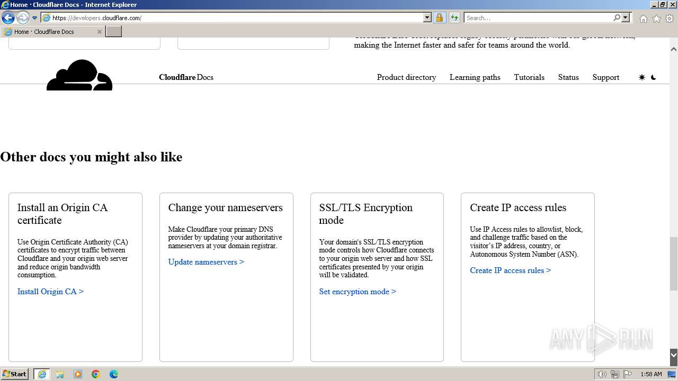
Task: Select the Home · Cloudflare Docs tab
Action: coord(53,32)
